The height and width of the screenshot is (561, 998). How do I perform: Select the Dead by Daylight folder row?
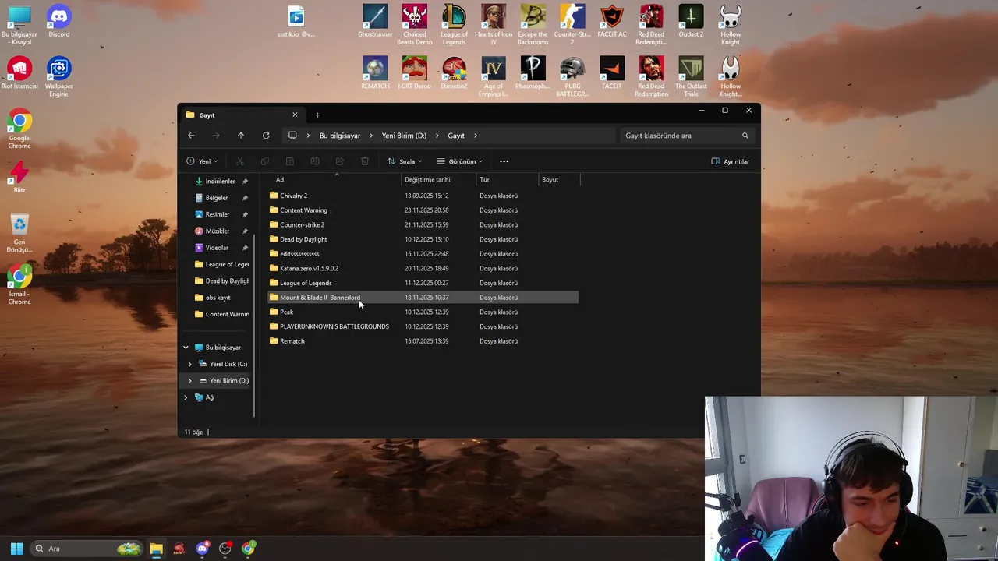point(422,239)
